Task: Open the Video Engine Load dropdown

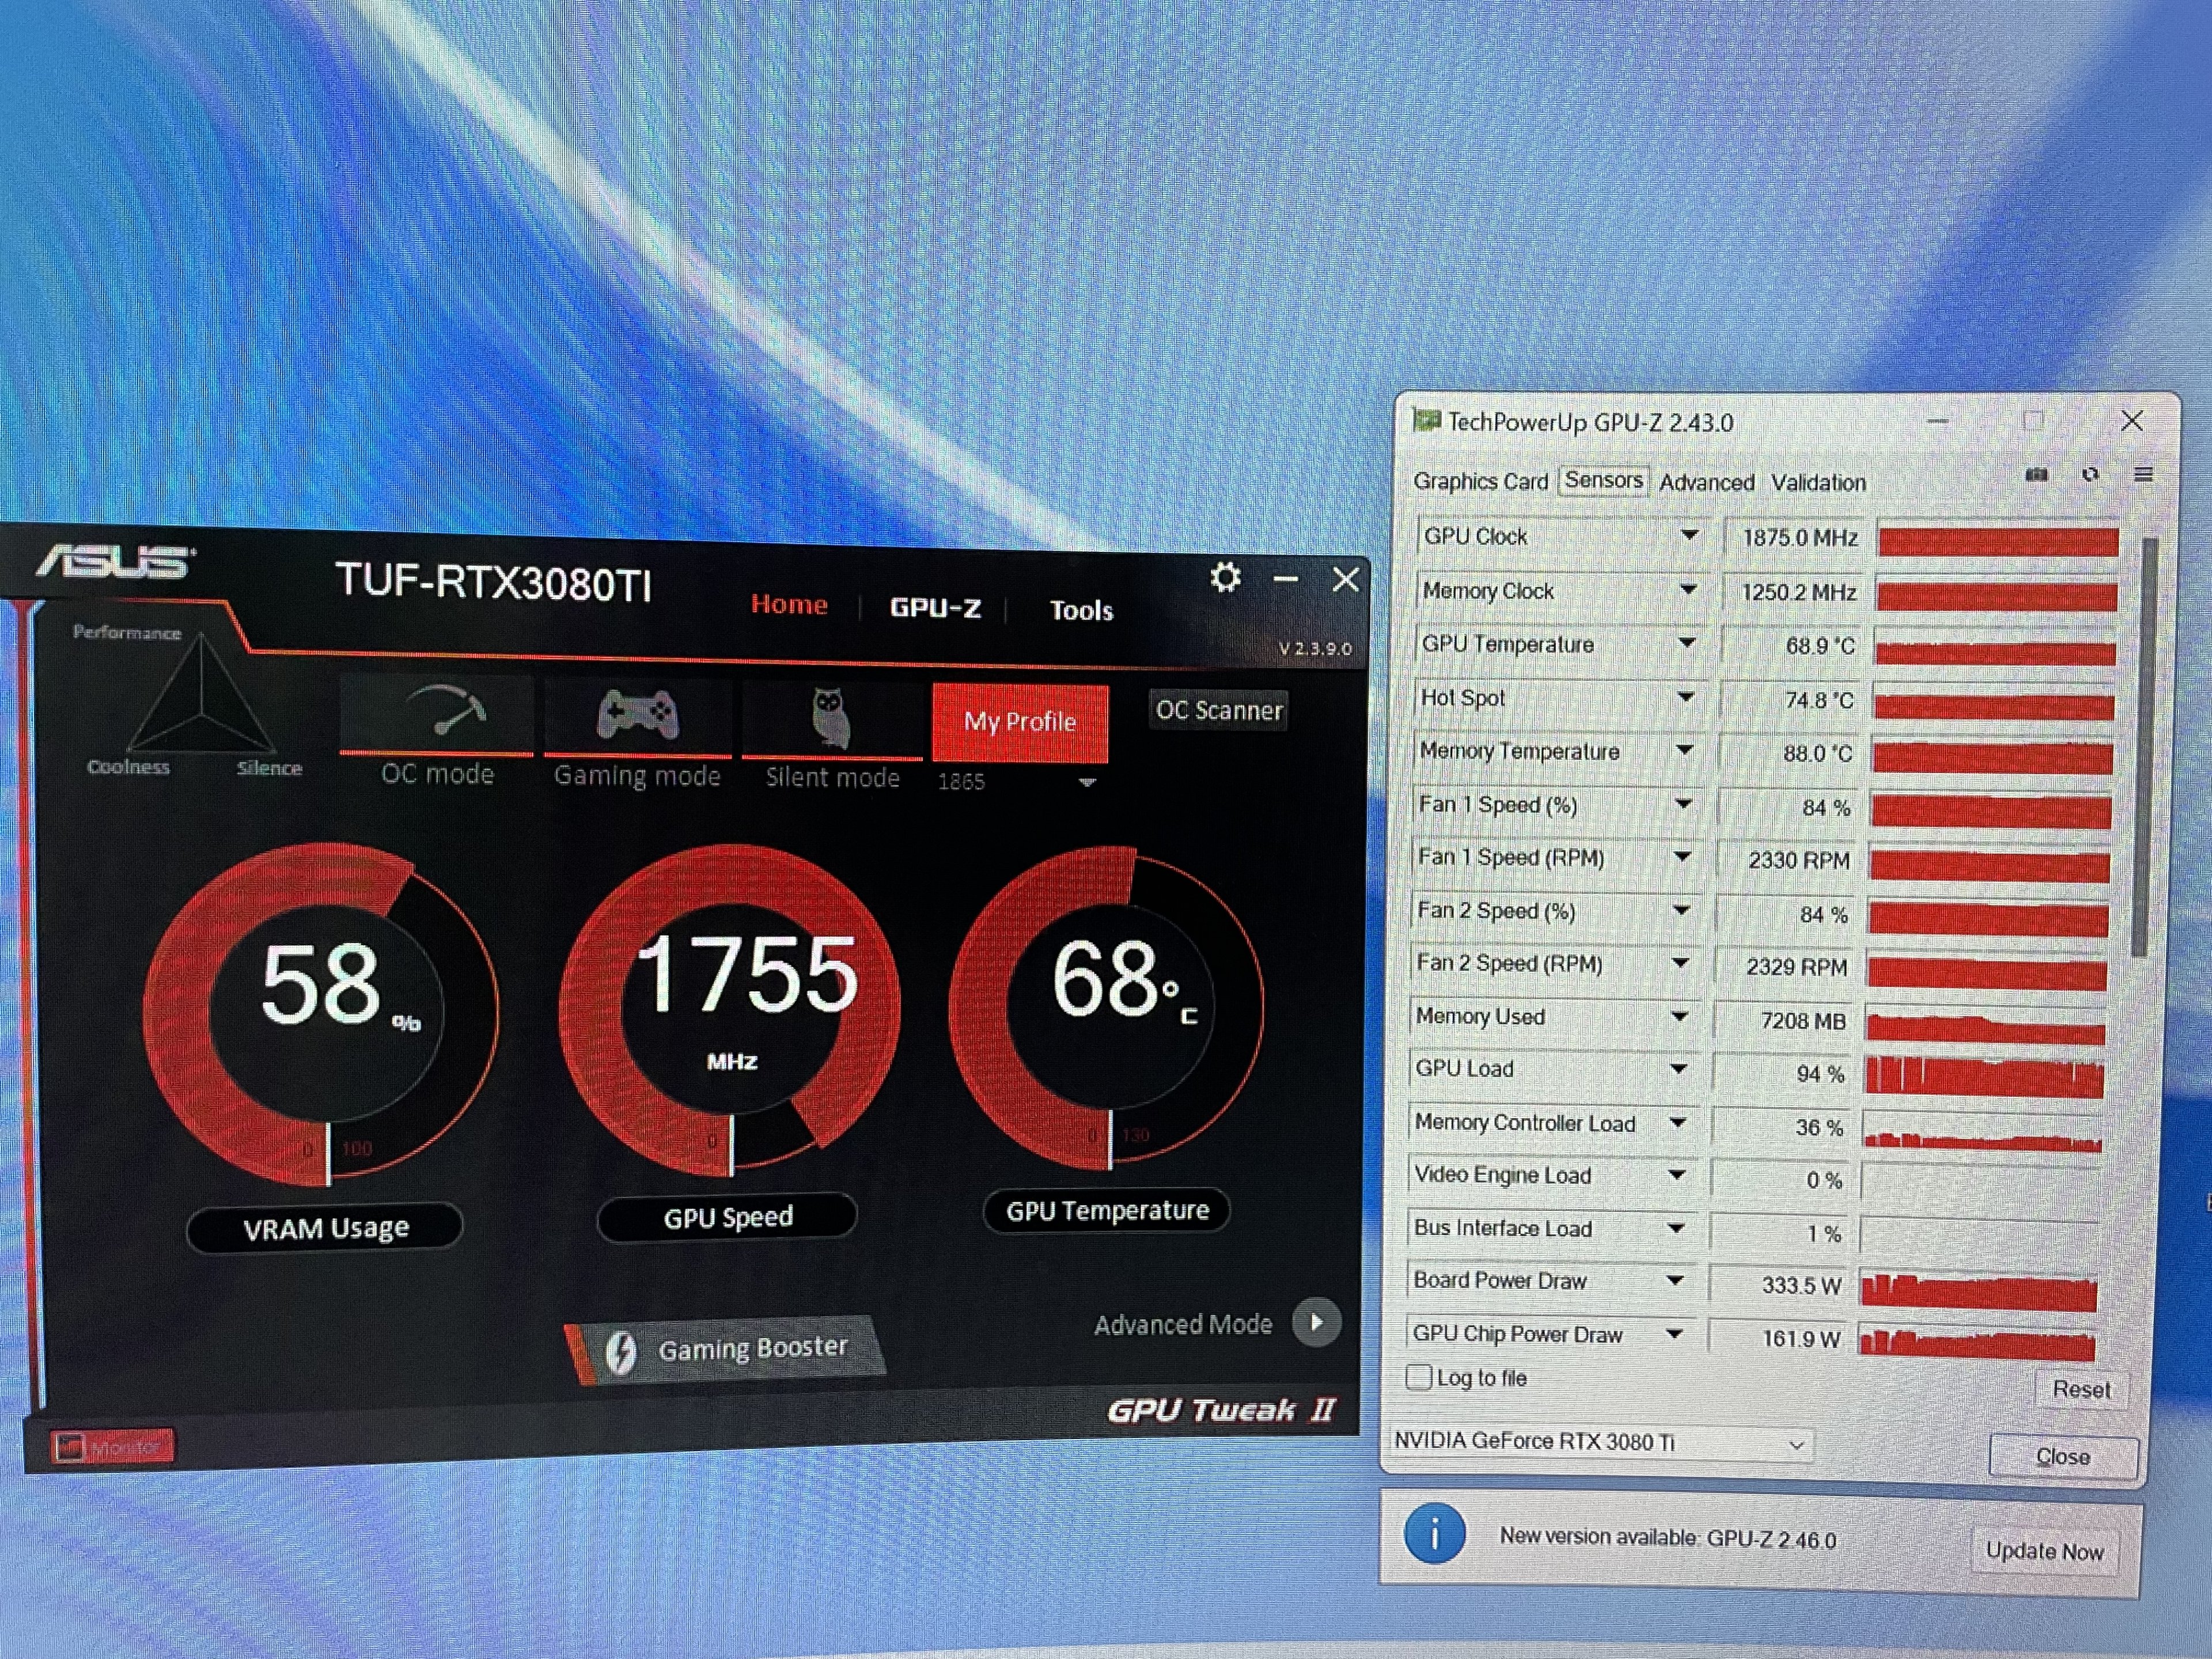Action: pyautogui.click(x=1677, y=1175)
